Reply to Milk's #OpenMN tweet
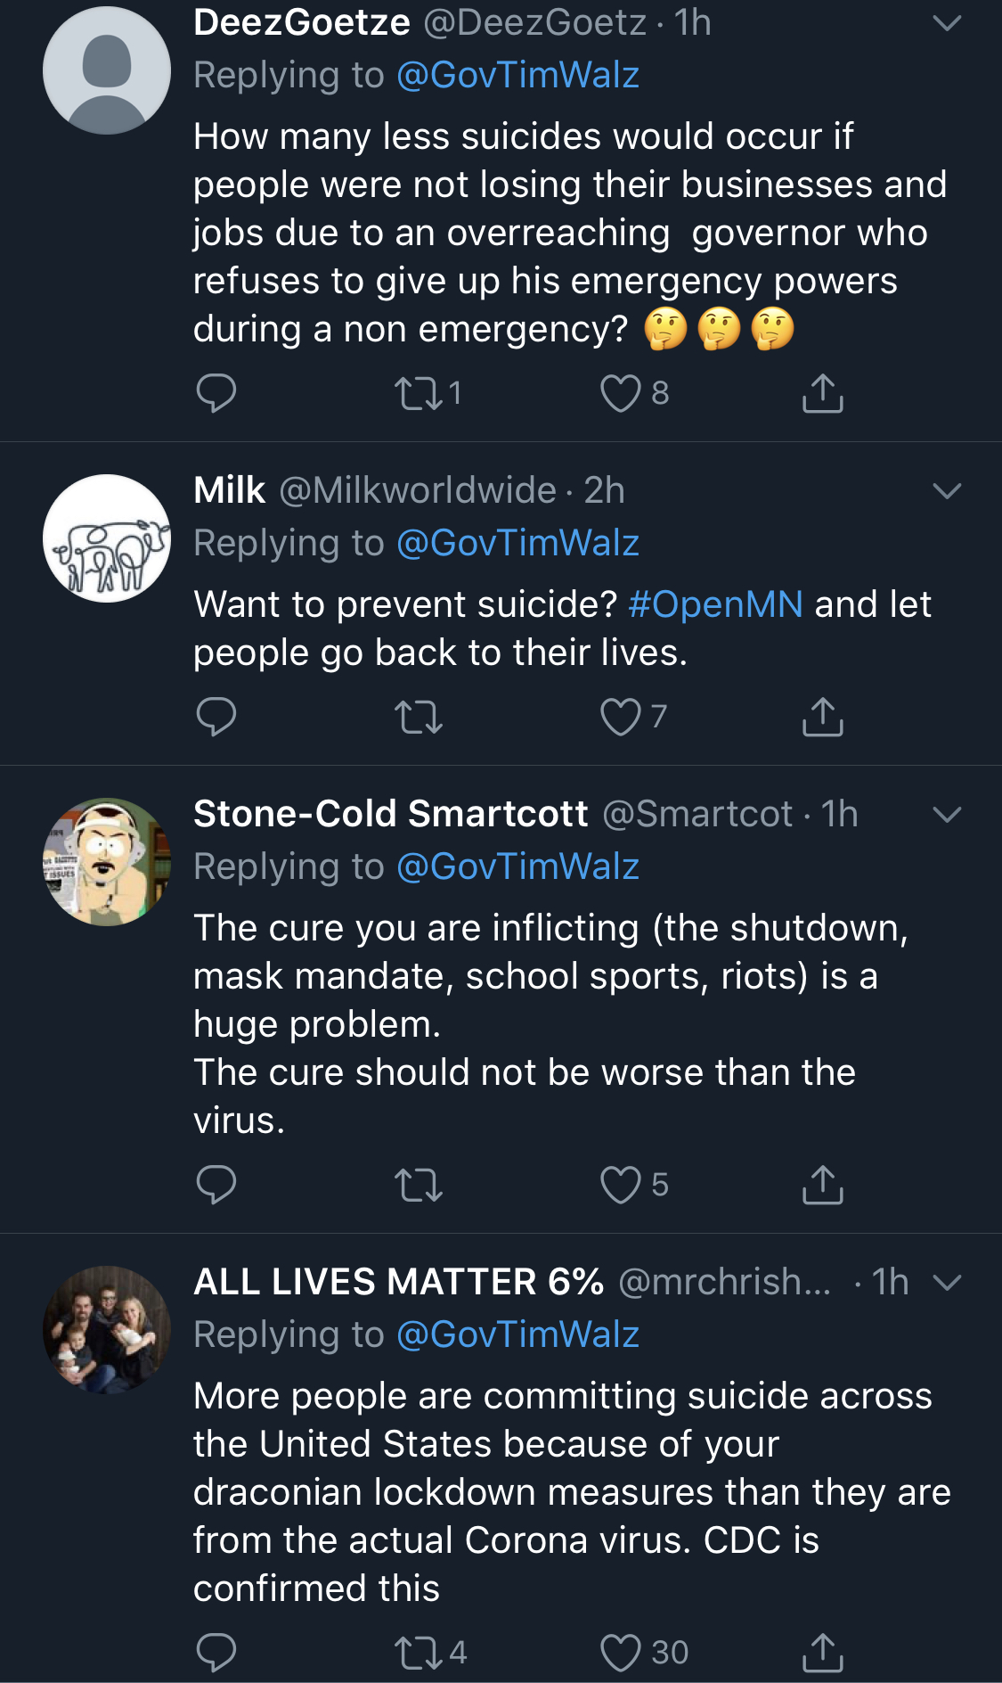1002x1683 pixels. point(216,717)
